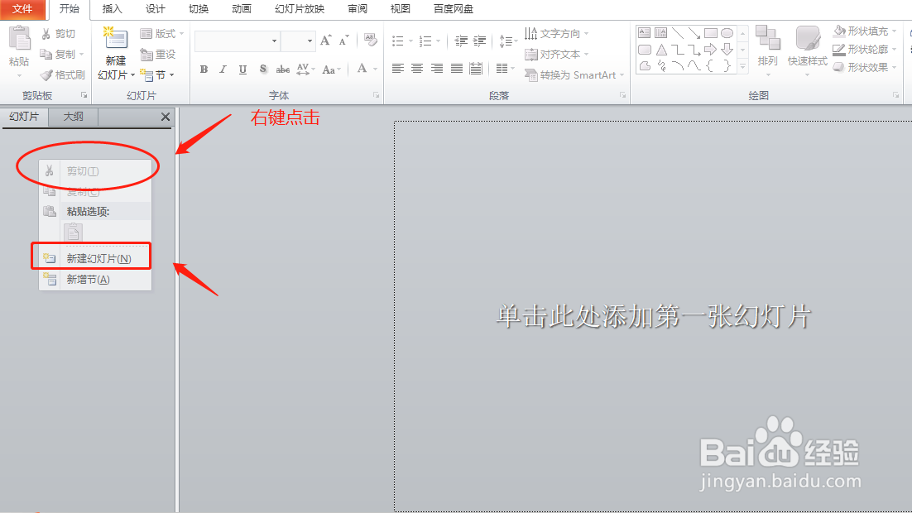Open the Layout (版式) dropdown
This screenshot has height=513, width=912.
[162, 33]
